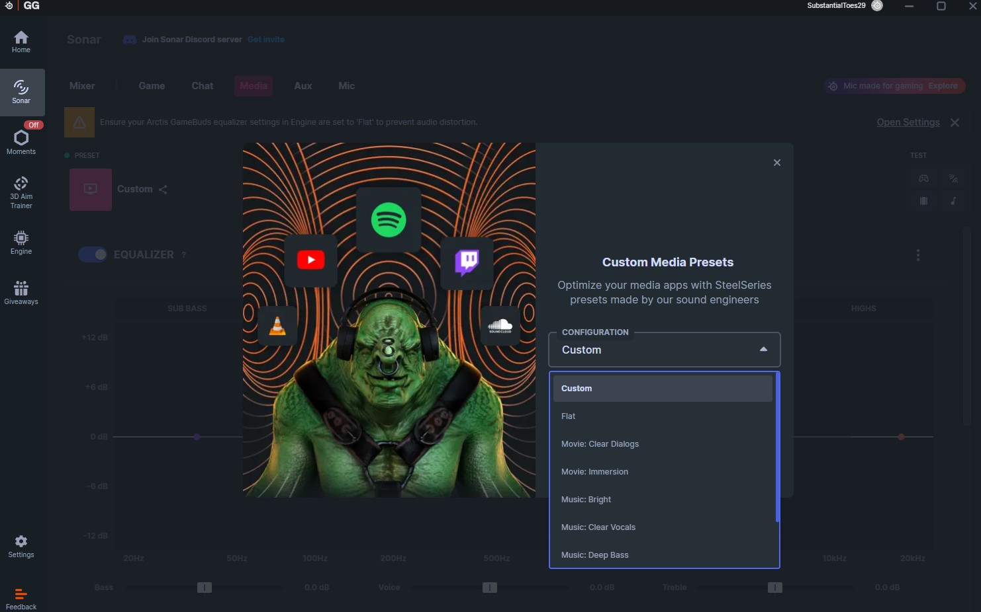Click the Get invite link
This screenshot has height=612, width=981.
(266, 40)
